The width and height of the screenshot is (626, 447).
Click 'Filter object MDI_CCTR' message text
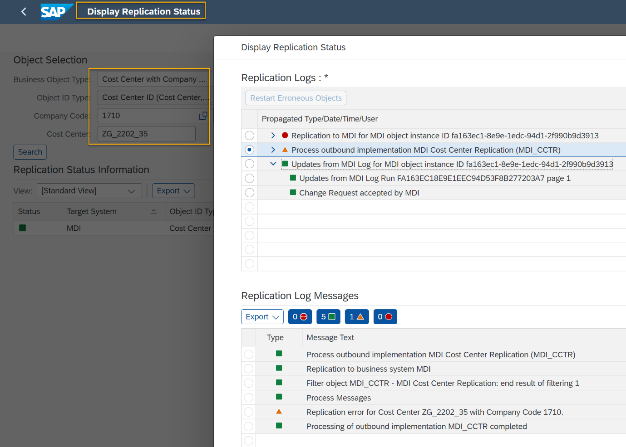(443, 383)
